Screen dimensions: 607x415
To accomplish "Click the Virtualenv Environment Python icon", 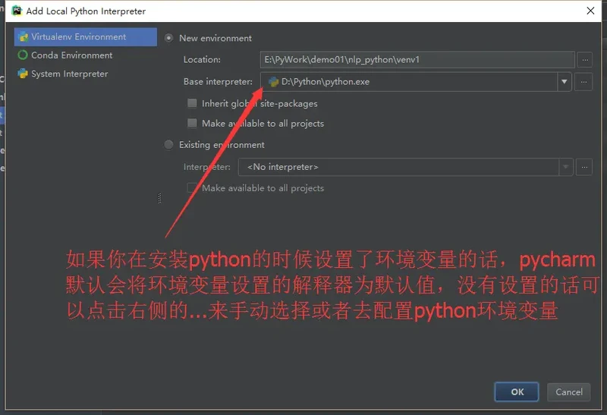I will 23,36.
